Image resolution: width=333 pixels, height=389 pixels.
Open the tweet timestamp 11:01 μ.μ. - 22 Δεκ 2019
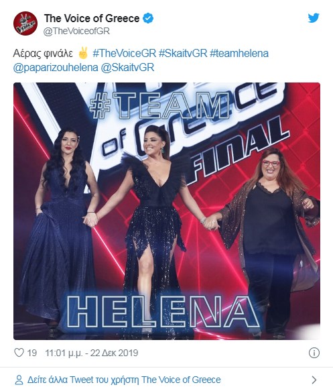(91, 353)
